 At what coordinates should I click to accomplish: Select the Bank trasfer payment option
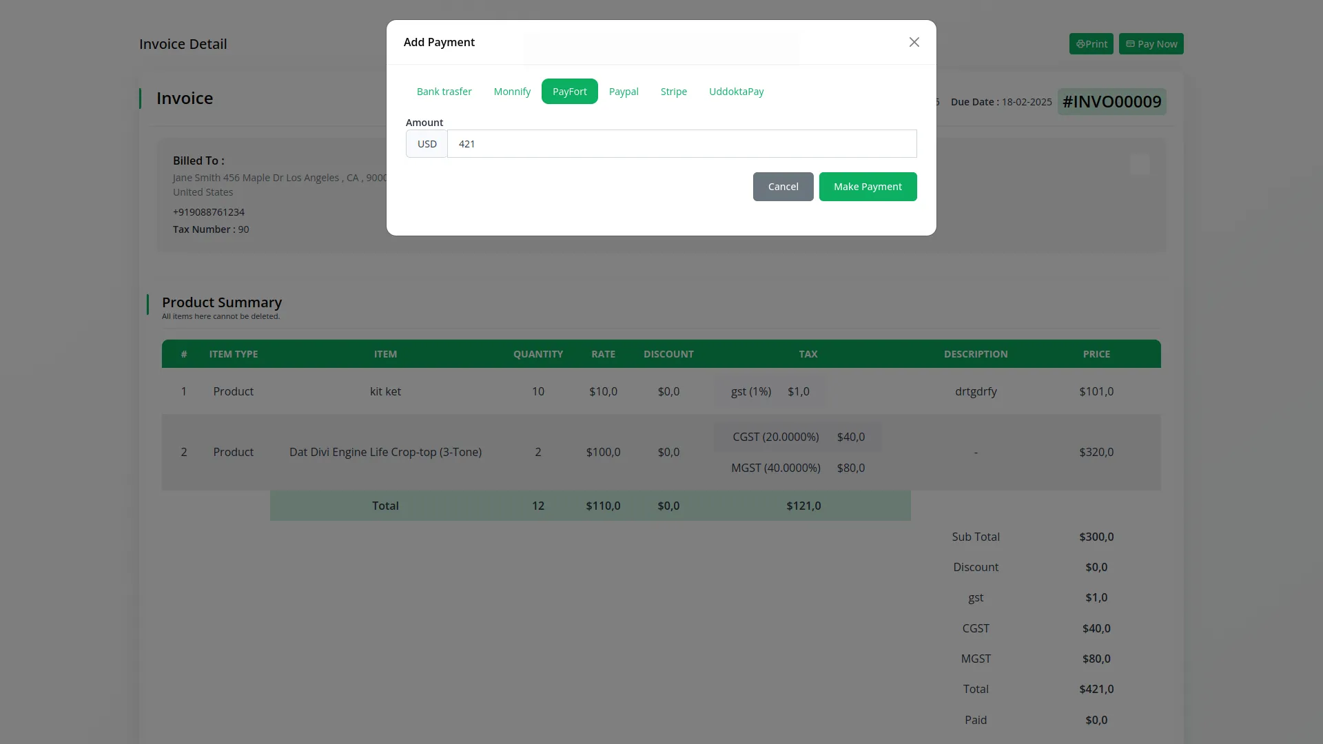coord(444,91)
